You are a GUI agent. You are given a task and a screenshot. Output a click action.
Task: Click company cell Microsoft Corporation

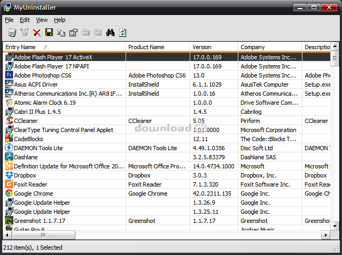click(x=268, y=130)
